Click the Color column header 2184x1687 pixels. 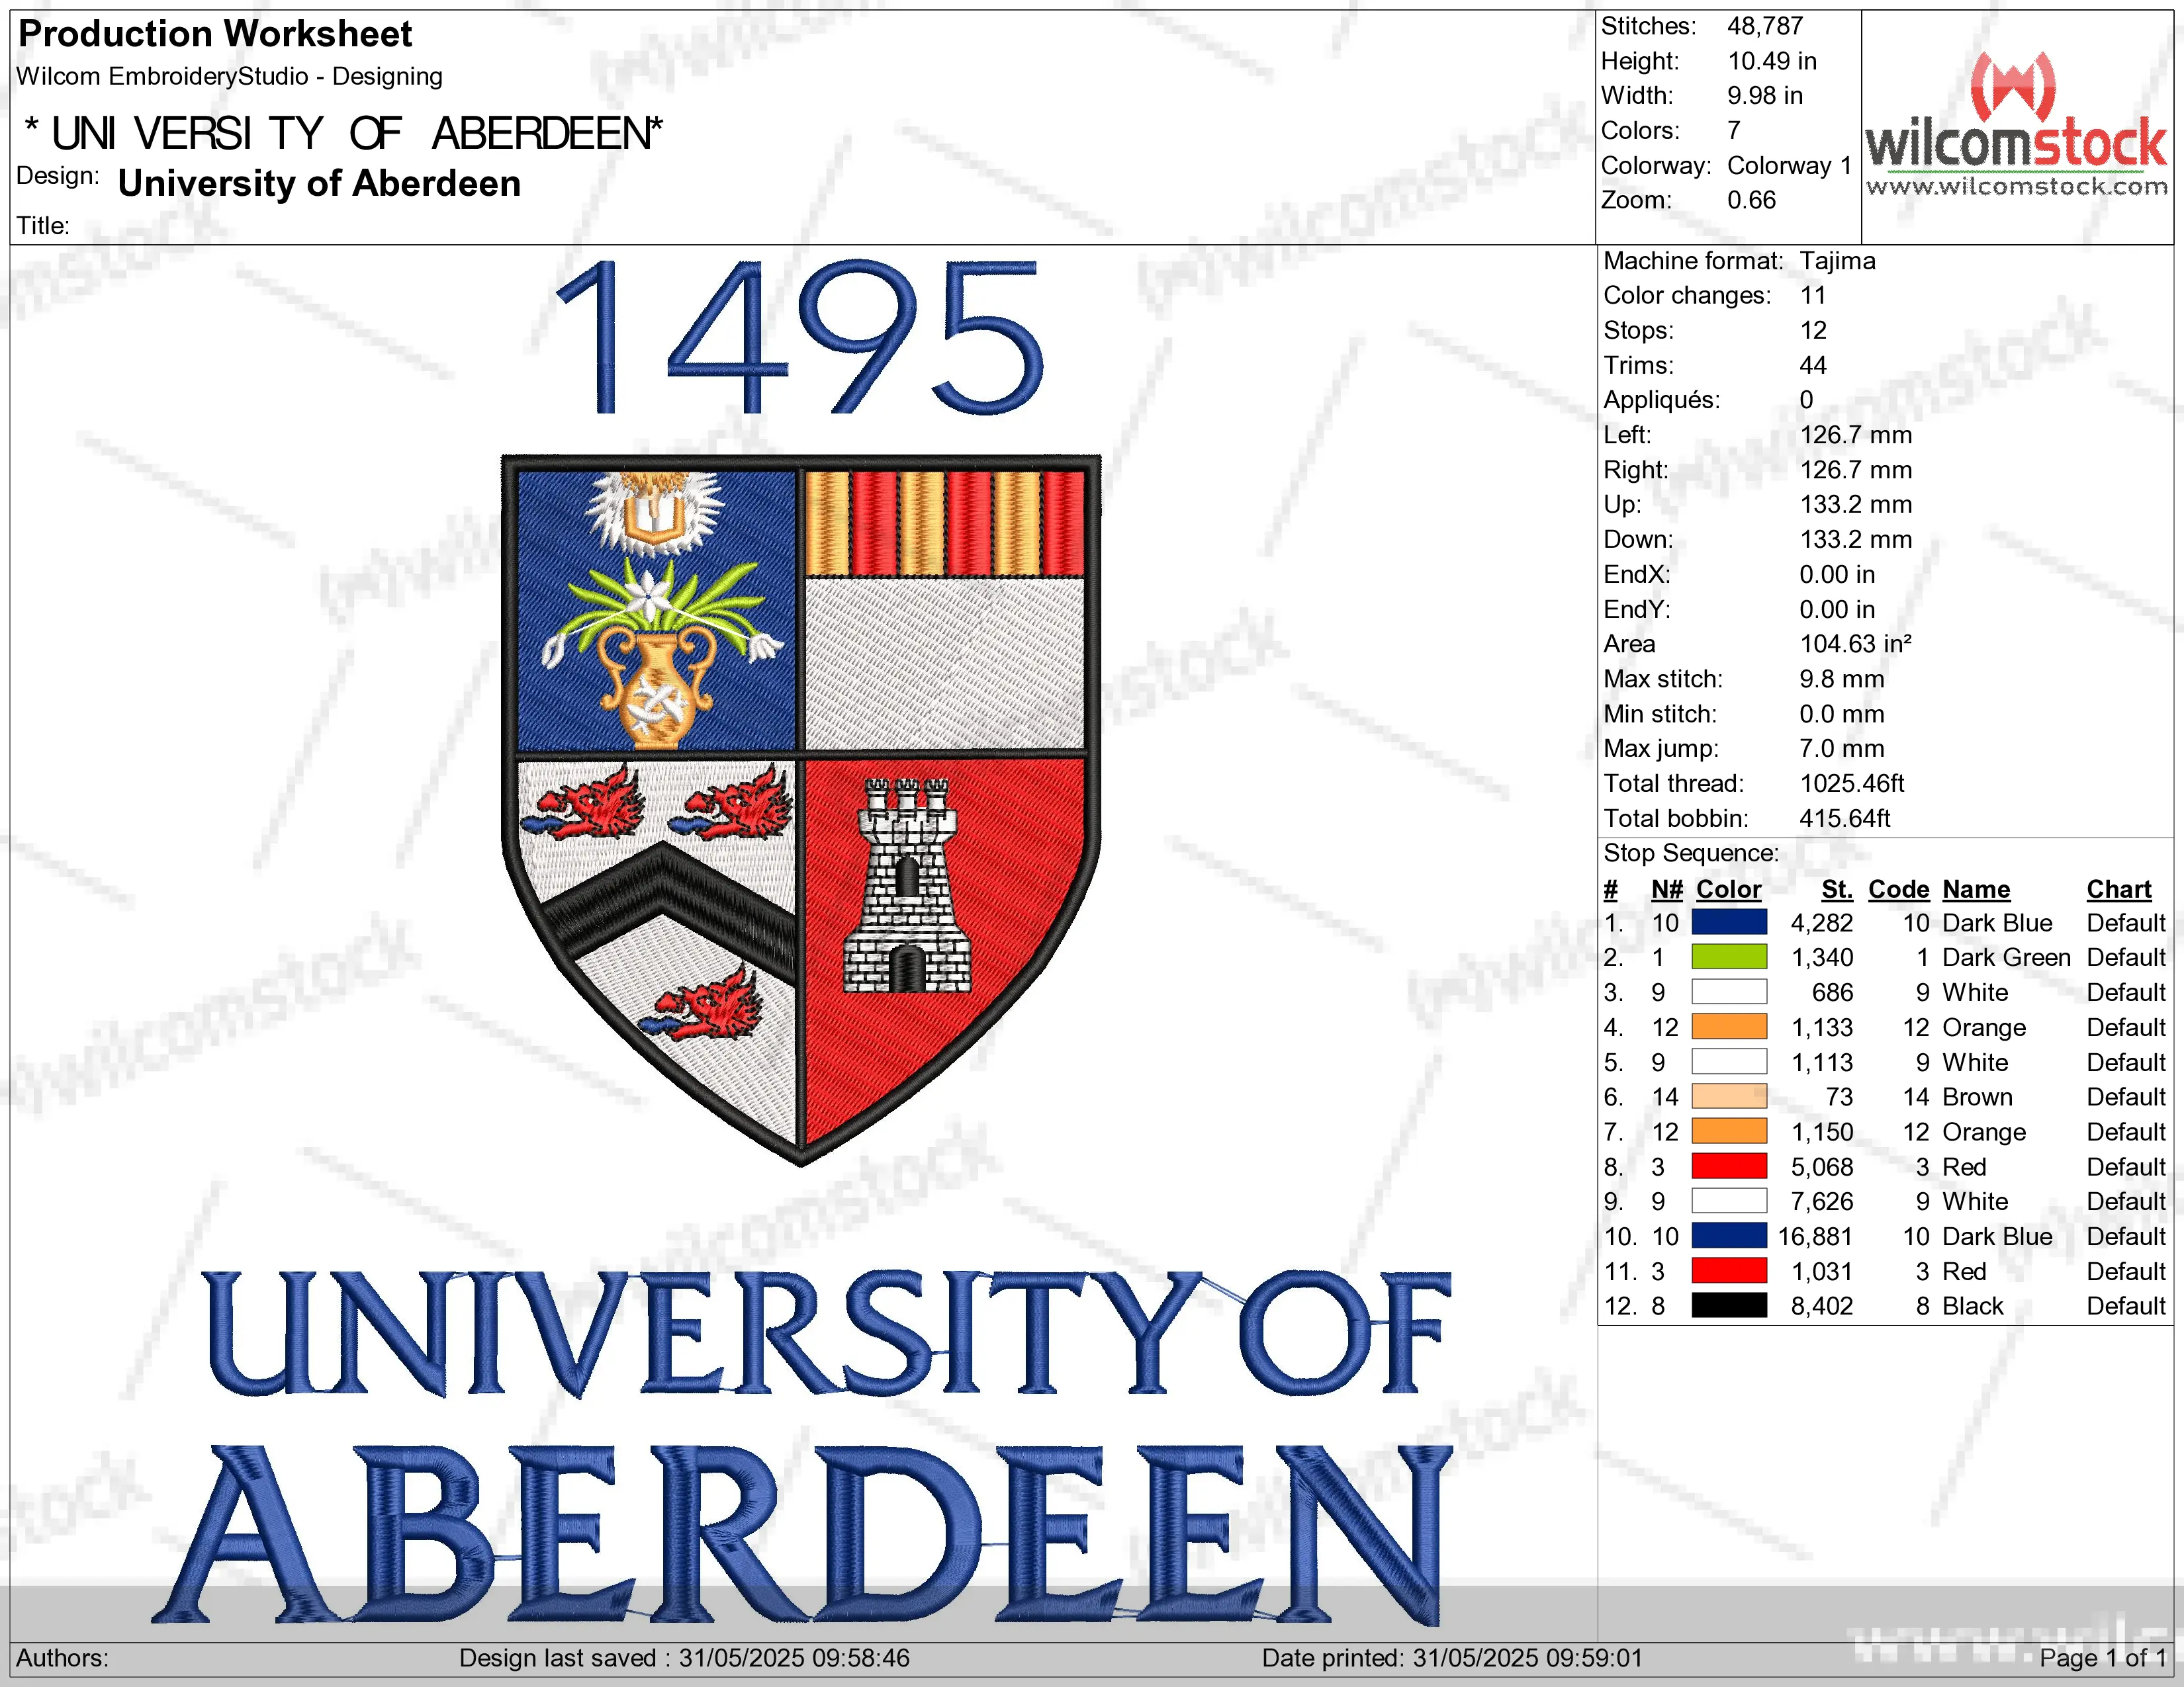[1728, 889]
